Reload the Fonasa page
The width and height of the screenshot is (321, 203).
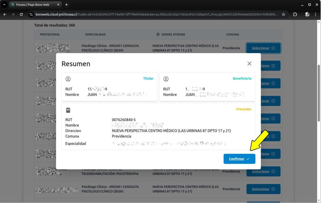(x=21, y=14)
